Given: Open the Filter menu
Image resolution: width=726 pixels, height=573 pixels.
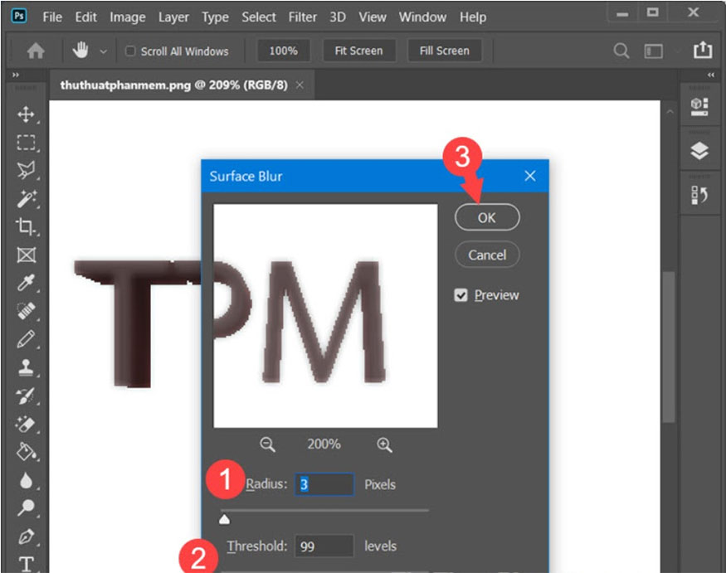Looking at the screenshot, I should [x=302, y=17].
